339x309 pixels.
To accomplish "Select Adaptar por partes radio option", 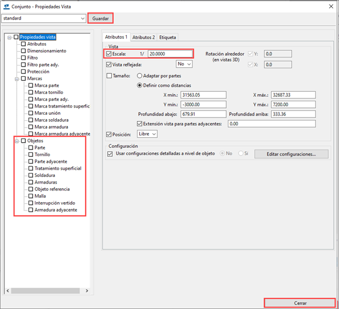I will tap(140, 76).
